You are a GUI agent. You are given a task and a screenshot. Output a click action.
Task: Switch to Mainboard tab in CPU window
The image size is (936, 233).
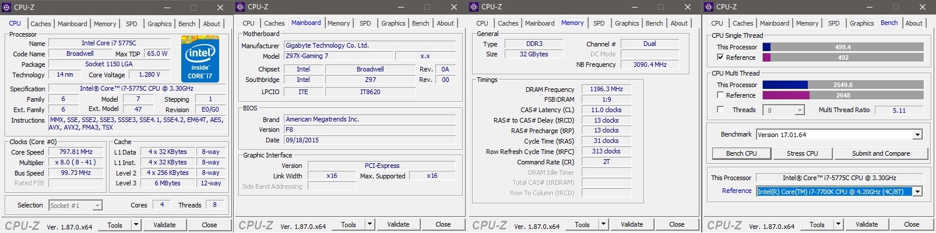click(72, 24)
